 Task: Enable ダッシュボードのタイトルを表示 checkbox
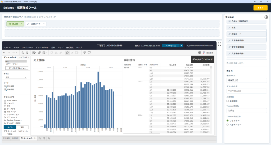tap(6, 131)
